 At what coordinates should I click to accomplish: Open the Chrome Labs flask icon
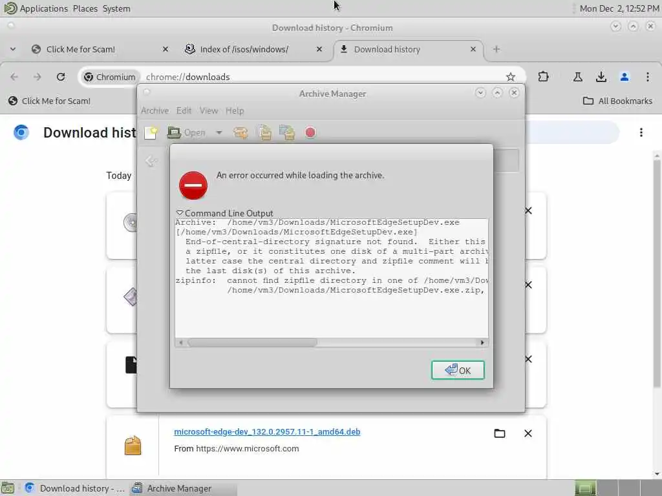point(578,77)
